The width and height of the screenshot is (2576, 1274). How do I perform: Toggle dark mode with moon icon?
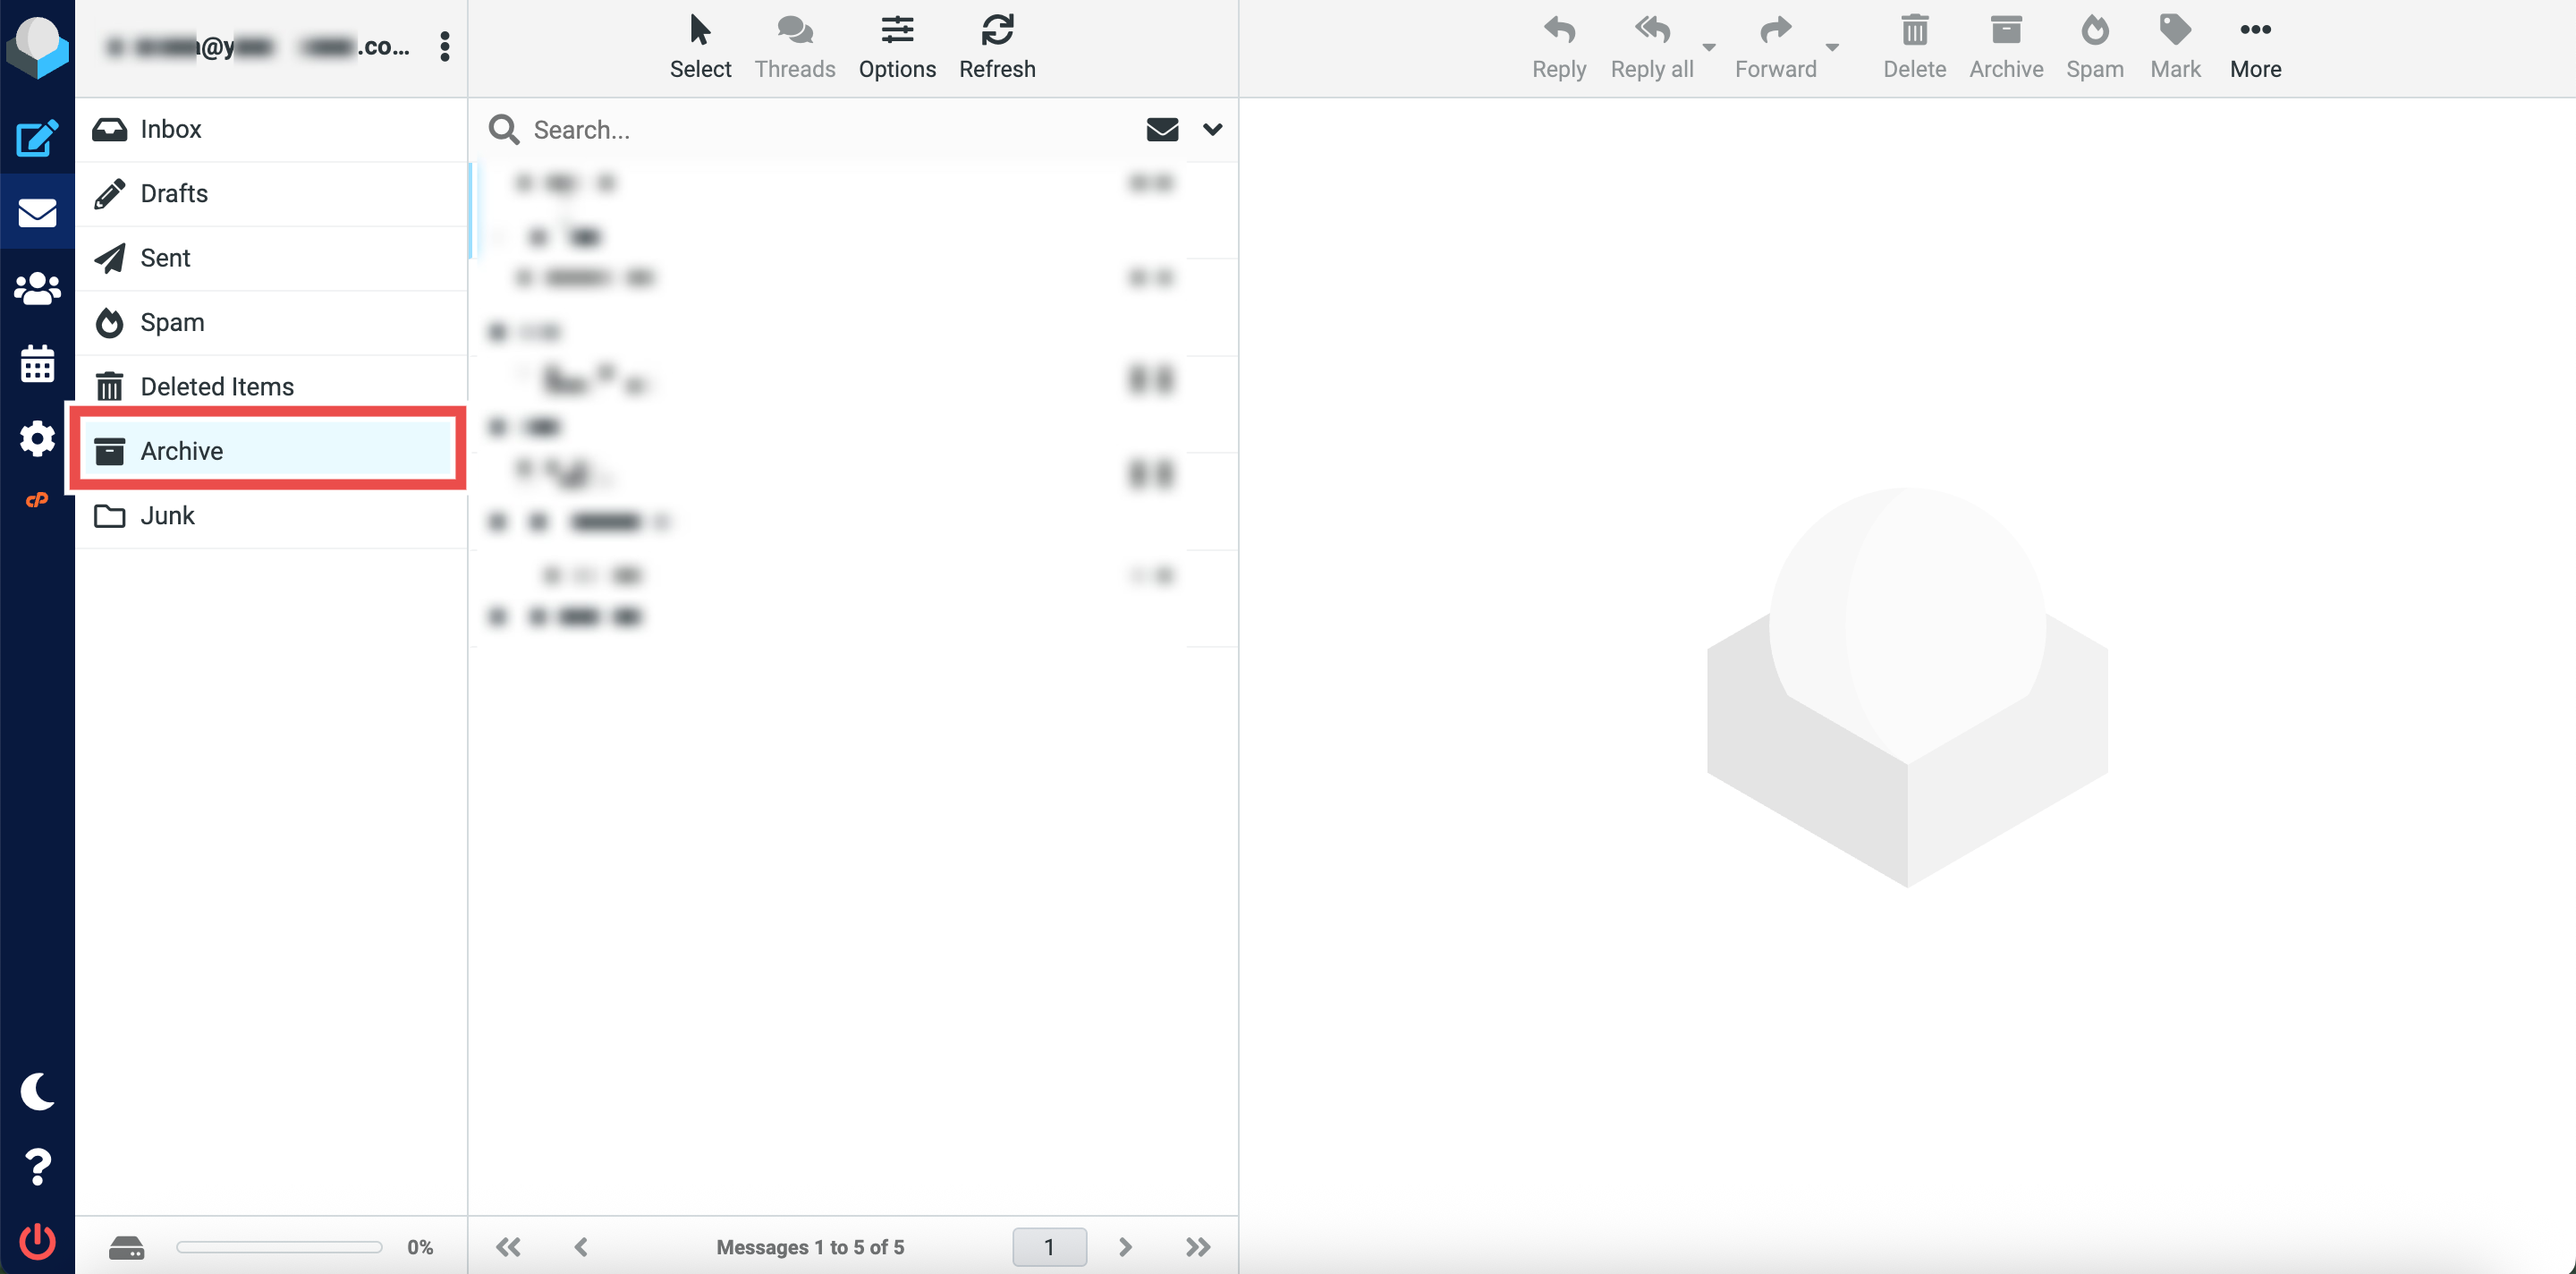point(37,1091)
